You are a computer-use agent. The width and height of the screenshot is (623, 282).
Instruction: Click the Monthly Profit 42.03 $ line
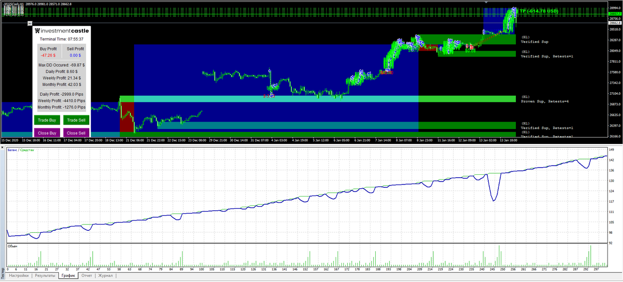61,85
